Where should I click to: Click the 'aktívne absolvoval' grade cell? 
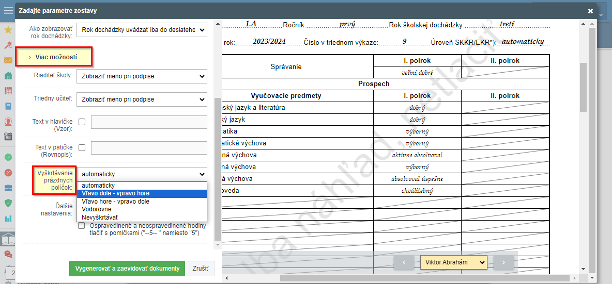417,155
